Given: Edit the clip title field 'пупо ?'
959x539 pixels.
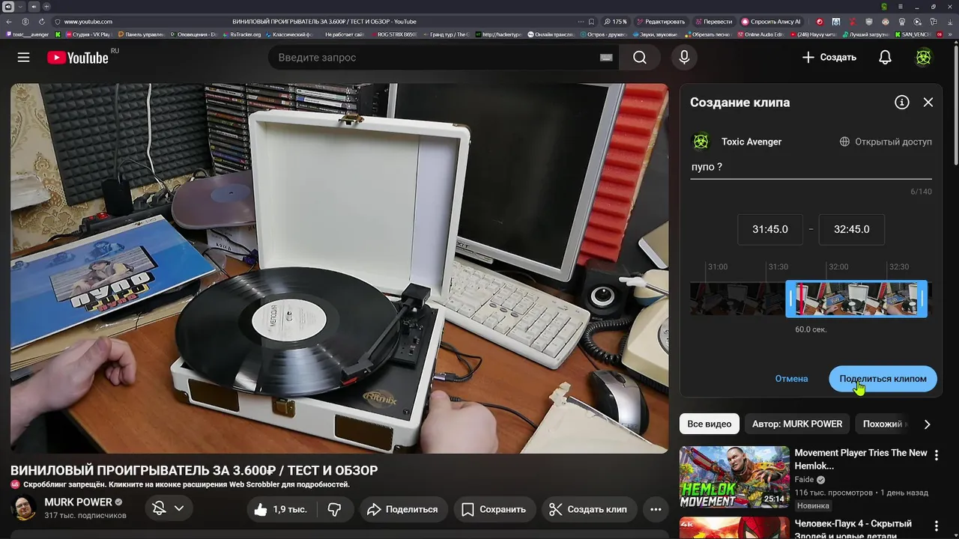Looking at the screenshot, I should (x=811, y=167).
